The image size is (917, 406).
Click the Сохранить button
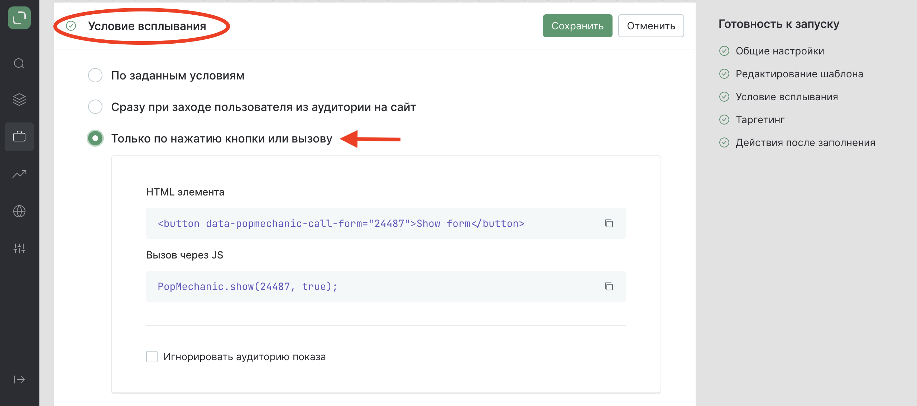point(577,26)
